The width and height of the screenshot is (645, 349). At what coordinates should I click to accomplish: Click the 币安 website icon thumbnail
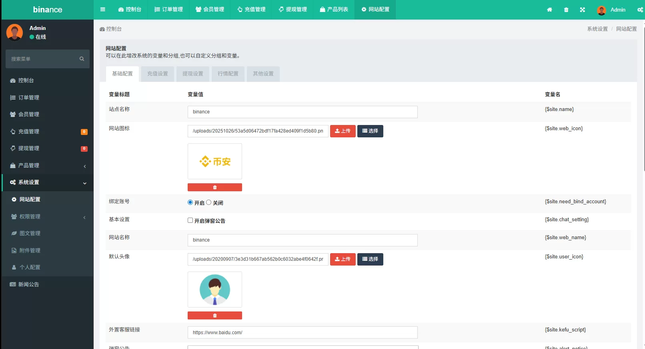click(215, 161)
